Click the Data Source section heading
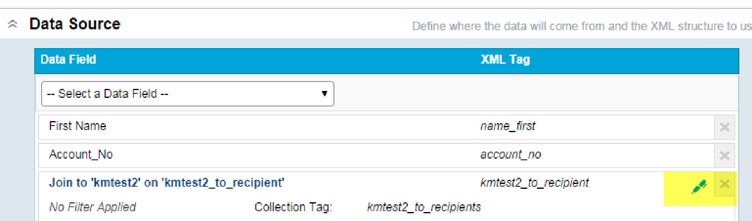The image size is (752, 221). 75,24
